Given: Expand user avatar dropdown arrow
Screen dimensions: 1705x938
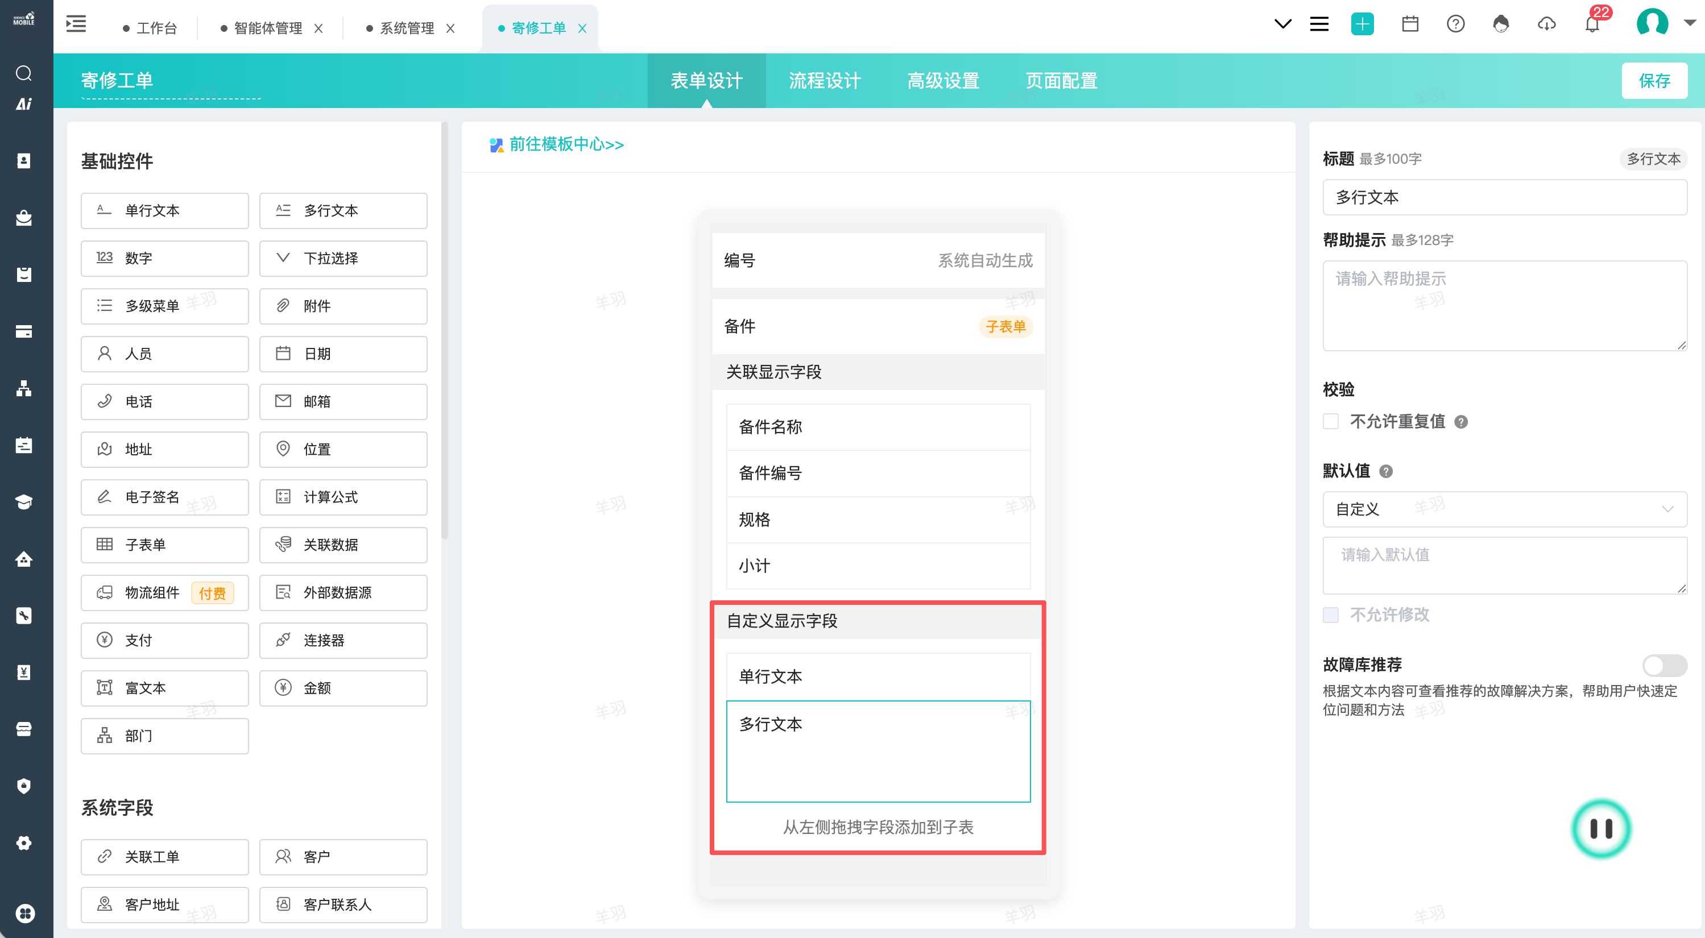Looking at the screenshot, I should [1690, 23].
